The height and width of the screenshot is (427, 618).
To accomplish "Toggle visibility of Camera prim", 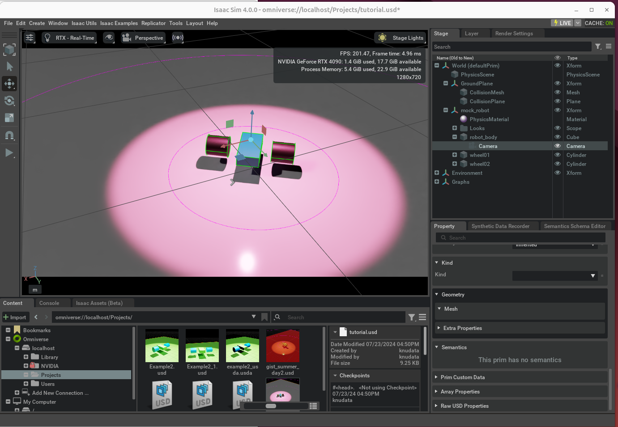I will click(558, 146).
